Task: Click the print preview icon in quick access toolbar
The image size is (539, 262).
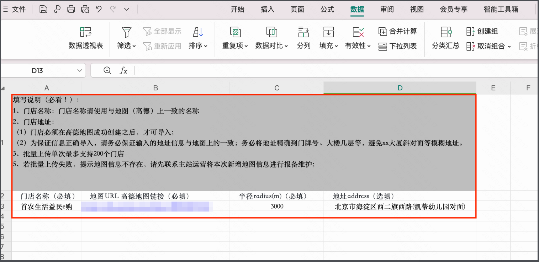Action: pyautogui.click(x=85, y=9)
